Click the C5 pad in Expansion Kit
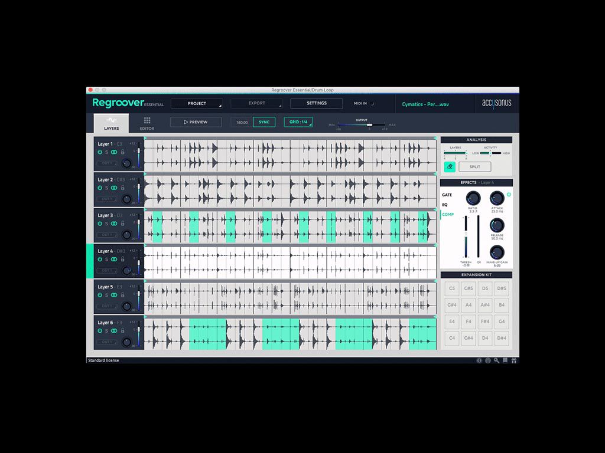Screen dimensions: 605x453 click(x=452, y=288)
